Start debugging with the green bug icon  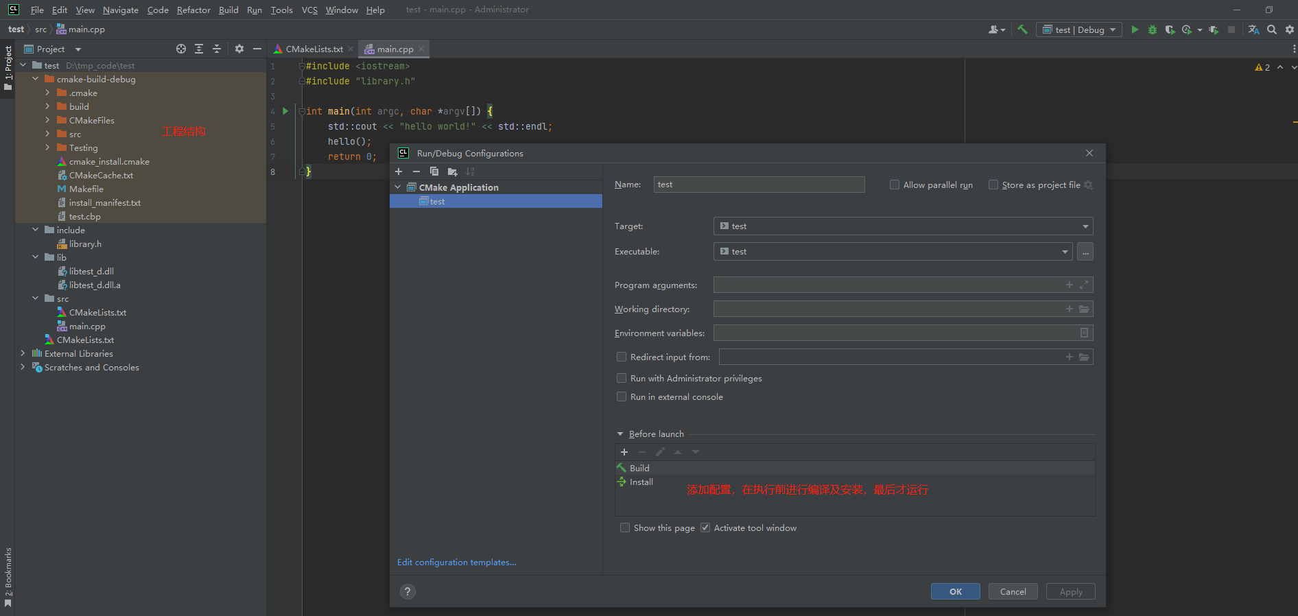coord(1153,29)
